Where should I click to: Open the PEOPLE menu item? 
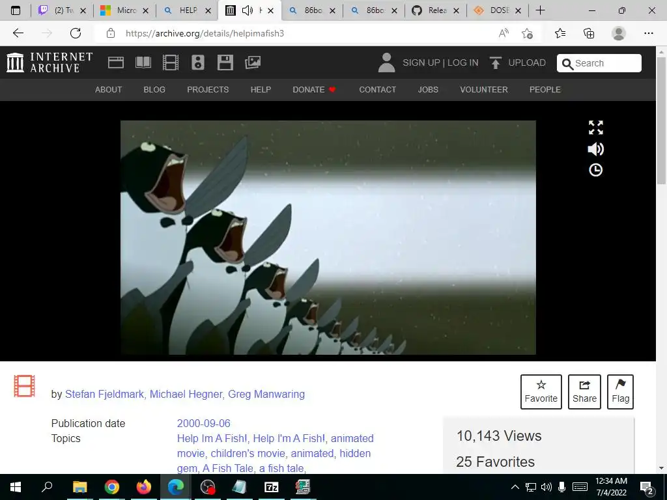(545, 90)
